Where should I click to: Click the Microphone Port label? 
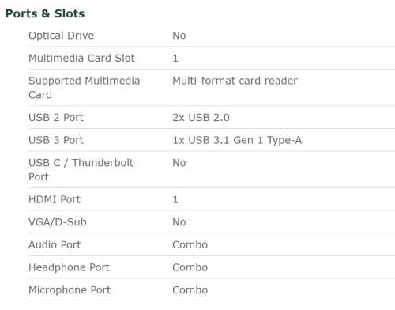70,290
